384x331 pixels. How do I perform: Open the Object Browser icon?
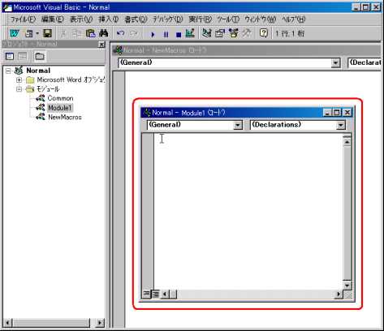[233, 33]
